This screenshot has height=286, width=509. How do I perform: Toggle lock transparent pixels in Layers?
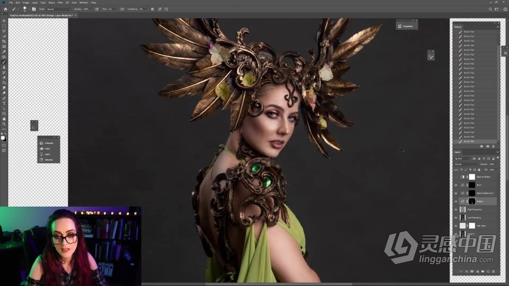462,169
